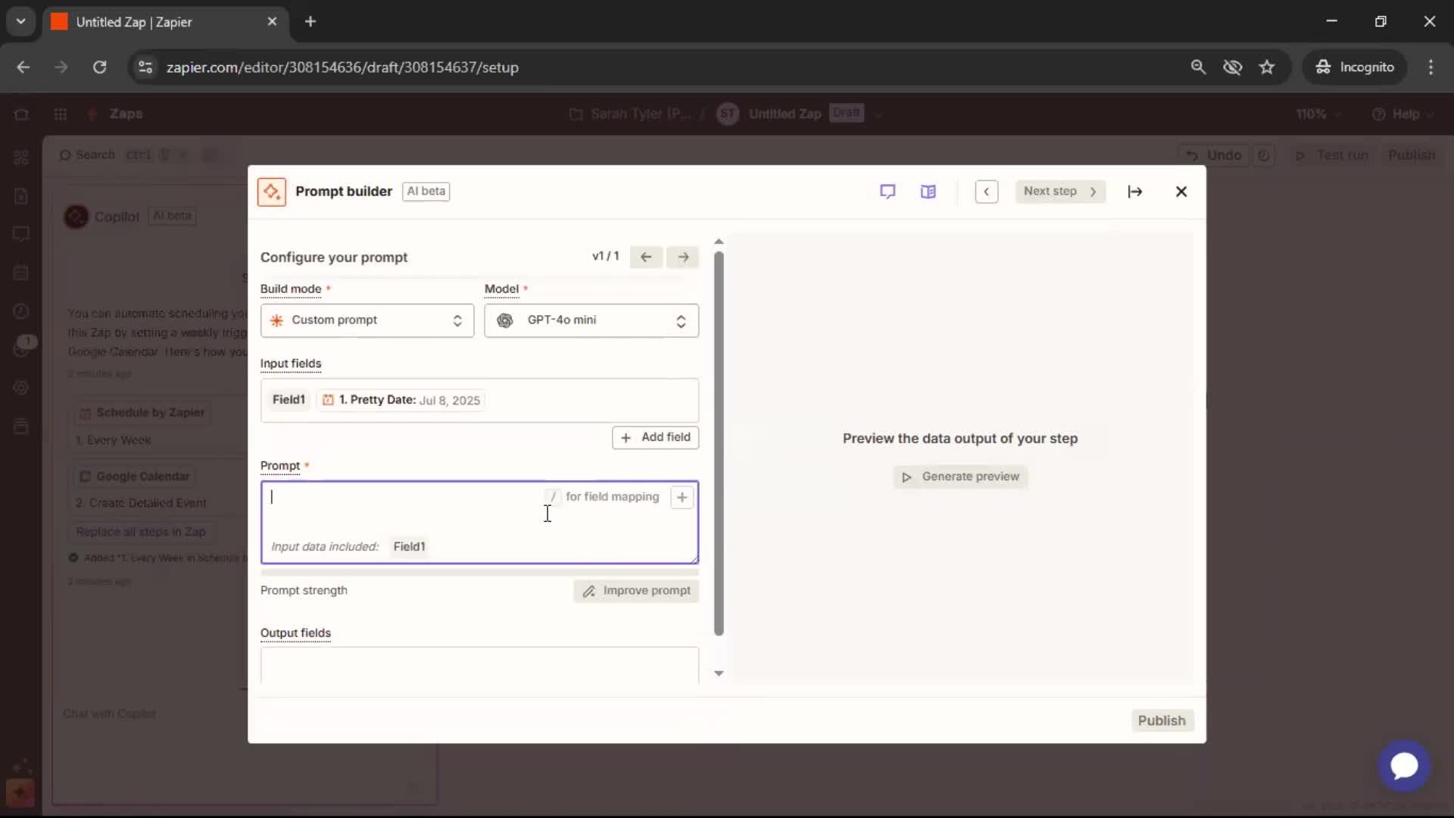This screenshot has height=818, width=1454.
Task: Click the browser address bar URL
Action: (342, 67)
